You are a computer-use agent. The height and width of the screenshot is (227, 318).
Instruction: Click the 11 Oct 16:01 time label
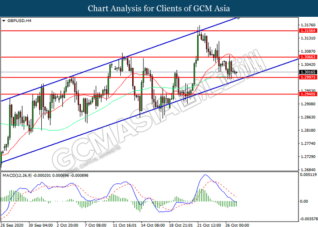point(124,225)
